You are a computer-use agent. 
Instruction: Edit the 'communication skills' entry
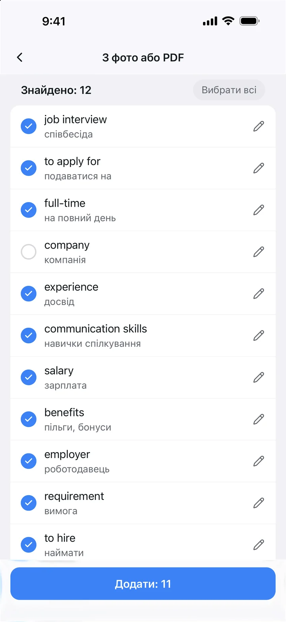(259, 335)
